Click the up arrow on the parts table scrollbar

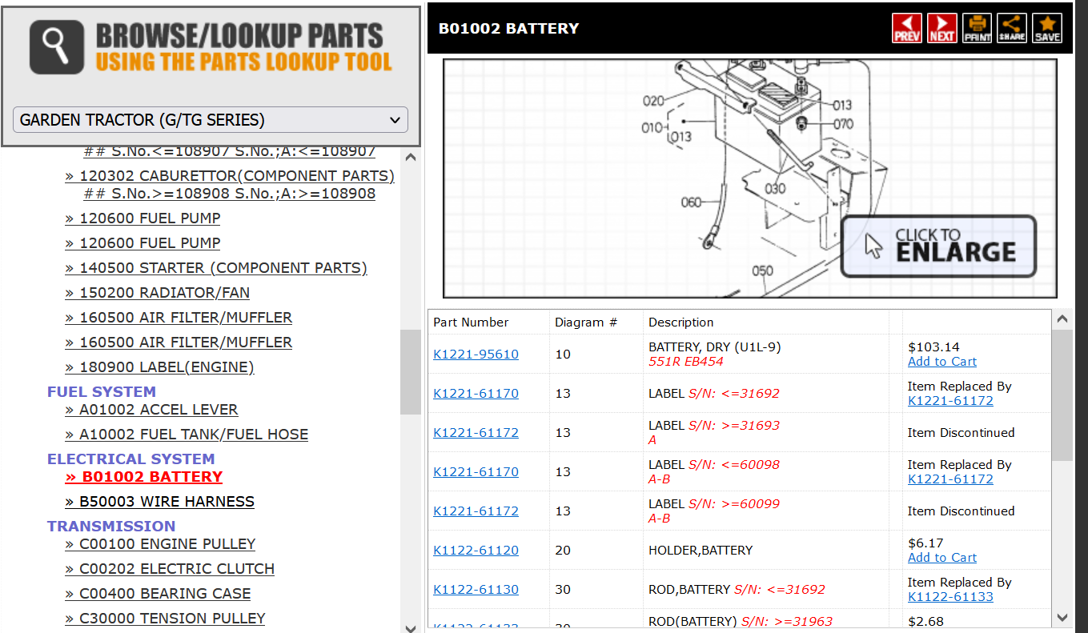(1062, 319)
